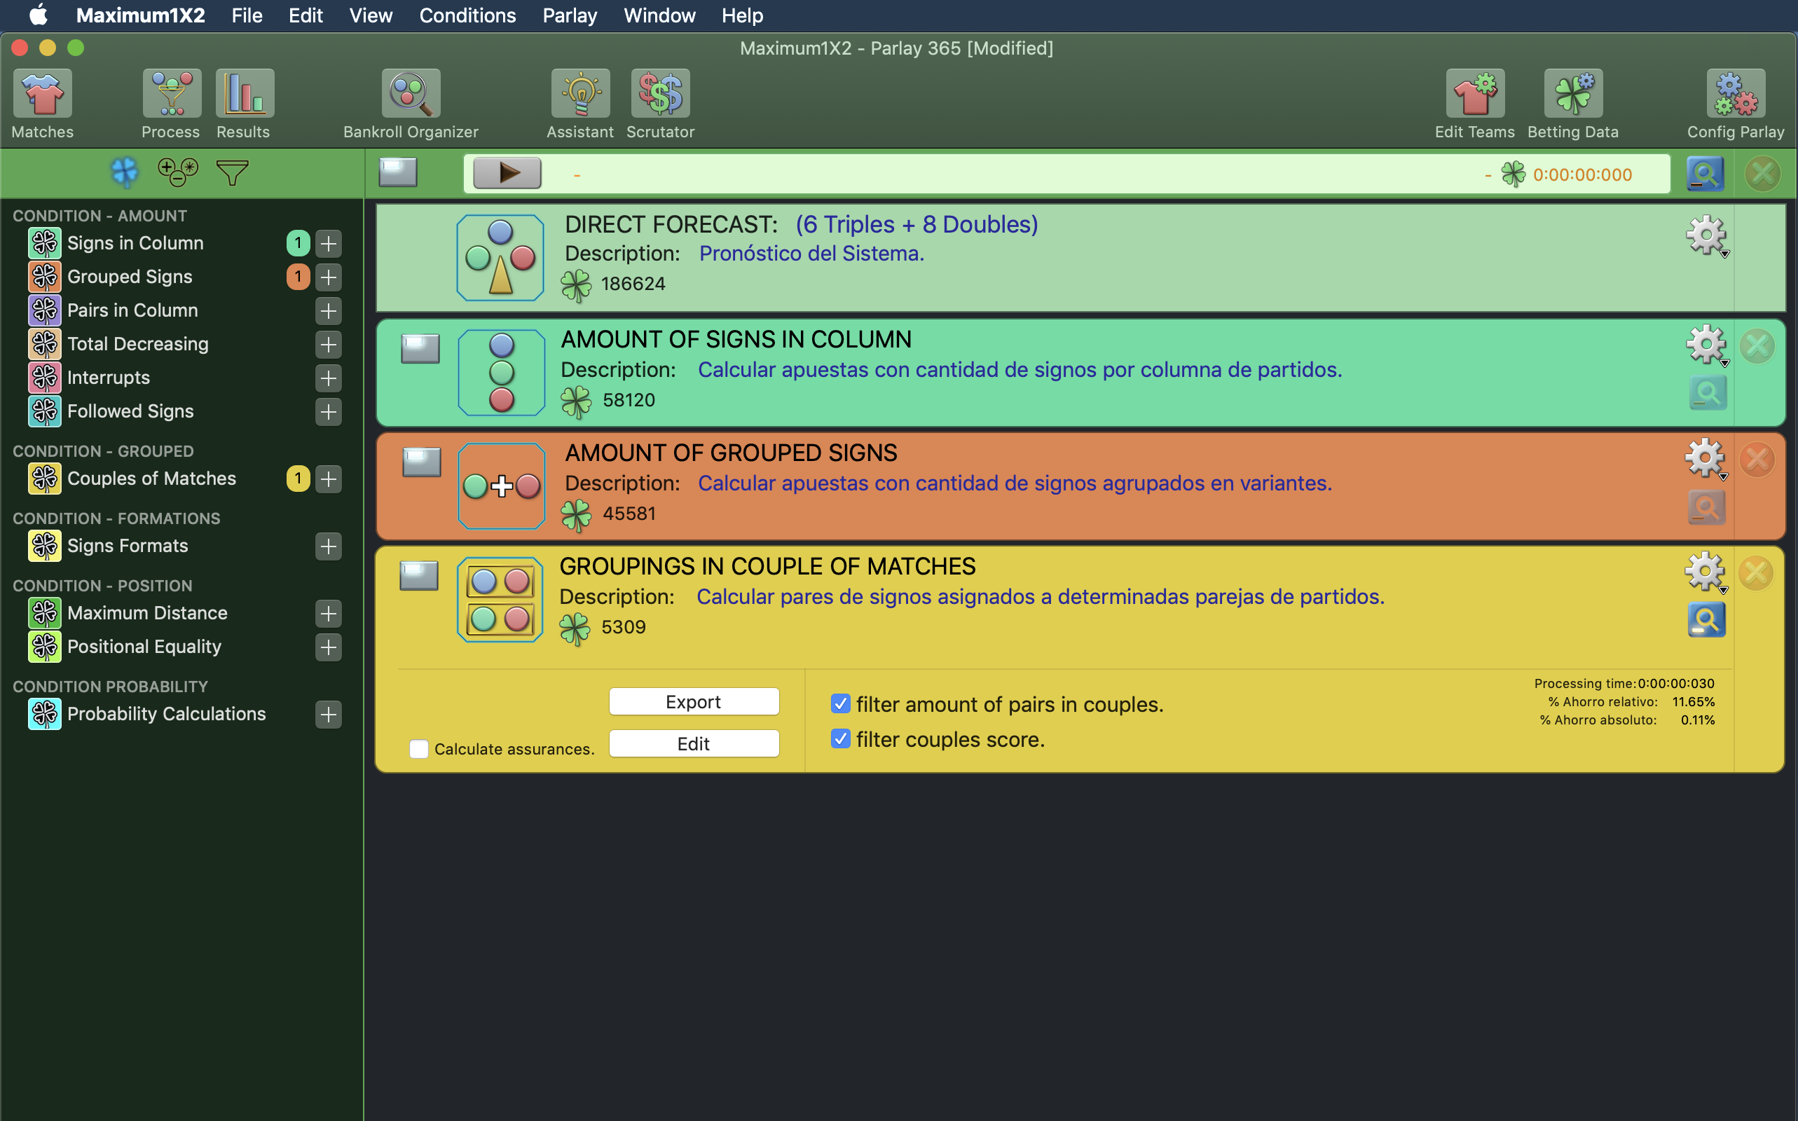Viewport: 1798px width, 1121px height.
Task: Add a Signs Formats condition
Action: (329, 546)
